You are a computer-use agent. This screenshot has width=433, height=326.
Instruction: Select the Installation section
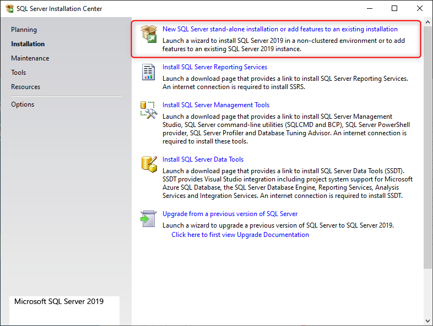pos(28,44)
